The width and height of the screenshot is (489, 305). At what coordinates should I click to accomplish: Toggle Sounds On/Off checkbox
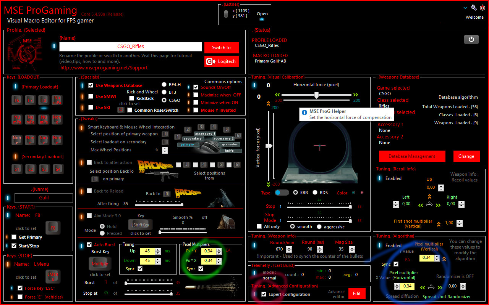pos(196,87)
